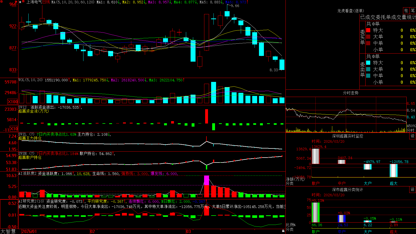The height and width of the screenshot is (234, 416).
Task: Click the X10 scale box in SVZJ panel
Action: 14,129
